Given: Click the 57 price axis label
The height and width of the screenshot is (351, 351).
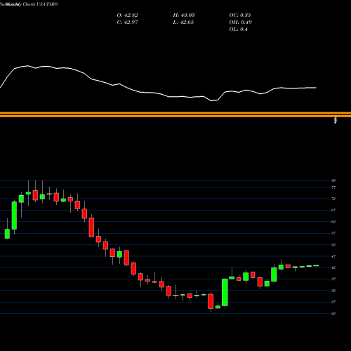Looking at the screenshot, I should (x=333, y=233).
